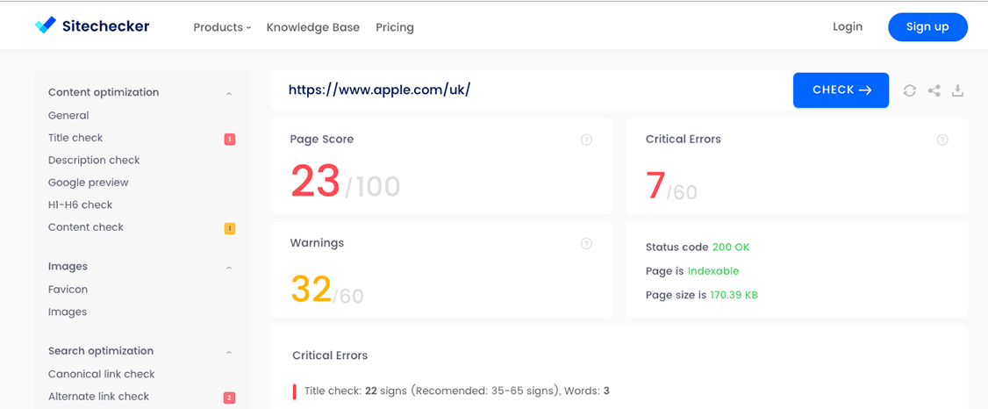Open Warnings help tooltip icon

(586, 243)
